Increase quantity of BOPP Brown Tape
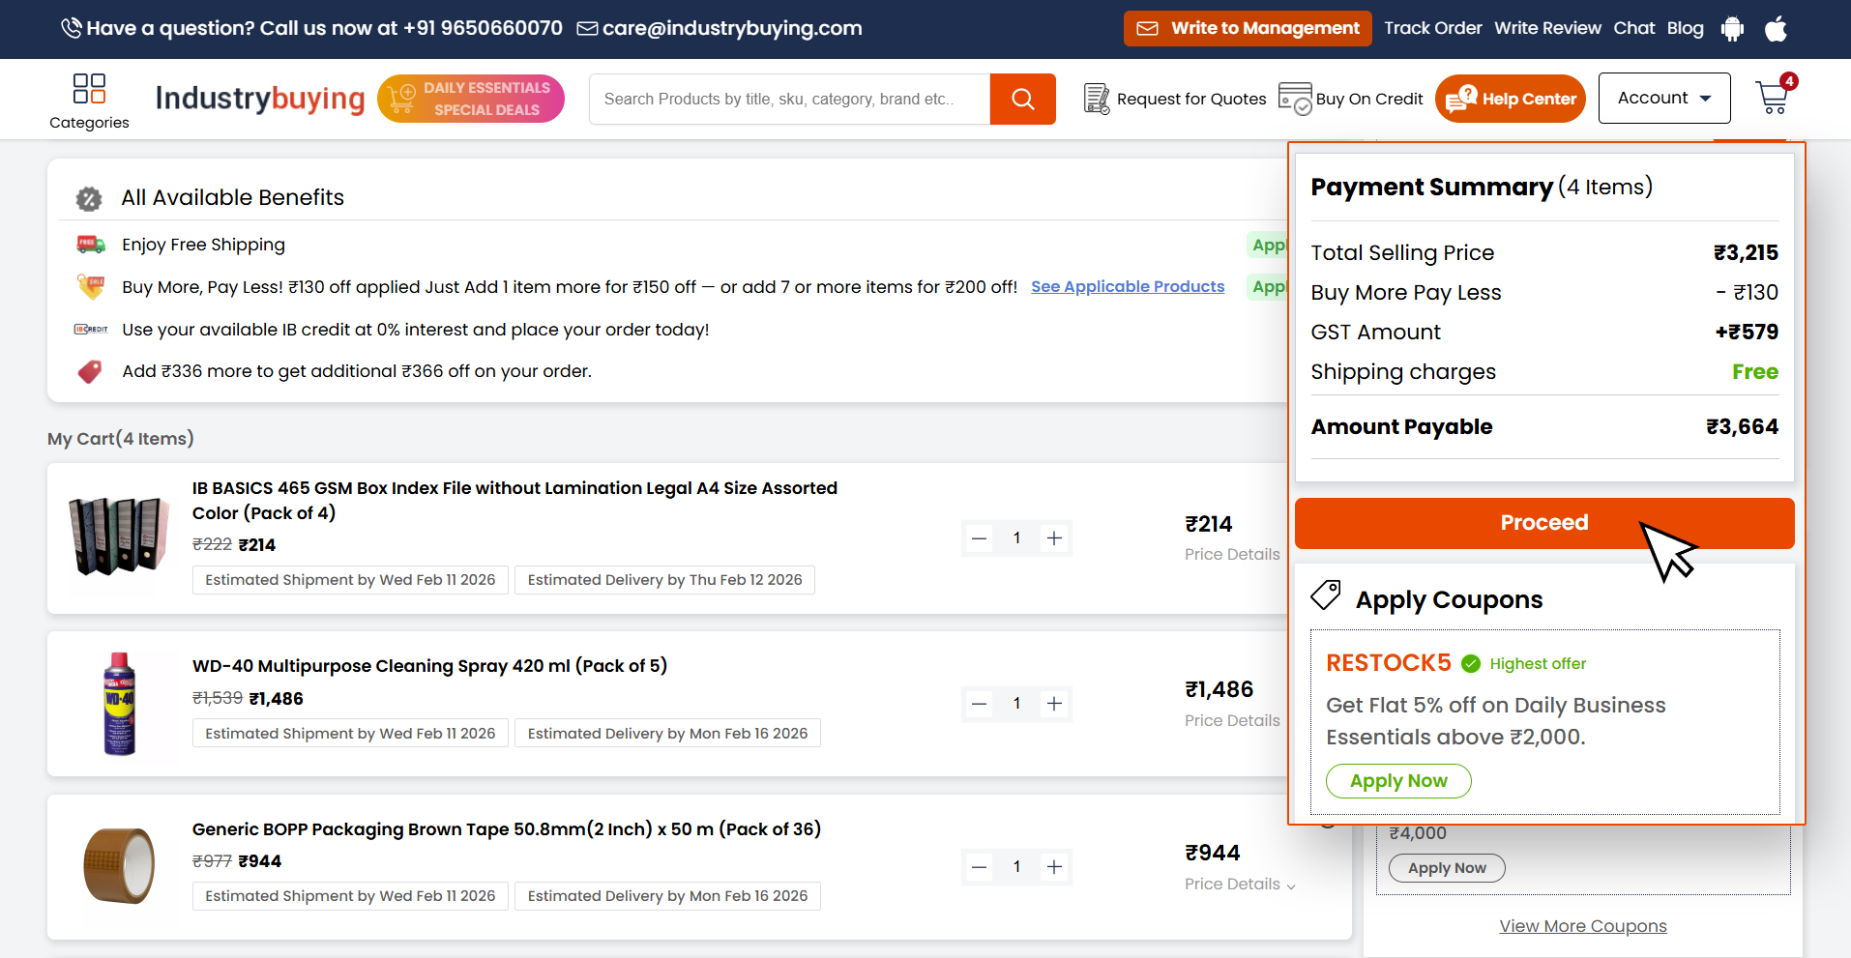 [x=1054, y=867]
